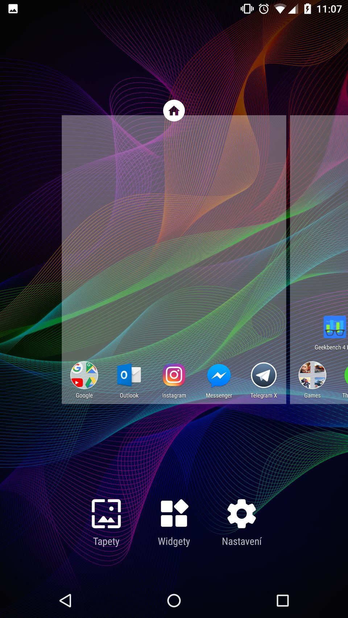Tap the recent apps square button
348x618 pixels.
click(x=283, y=601)
